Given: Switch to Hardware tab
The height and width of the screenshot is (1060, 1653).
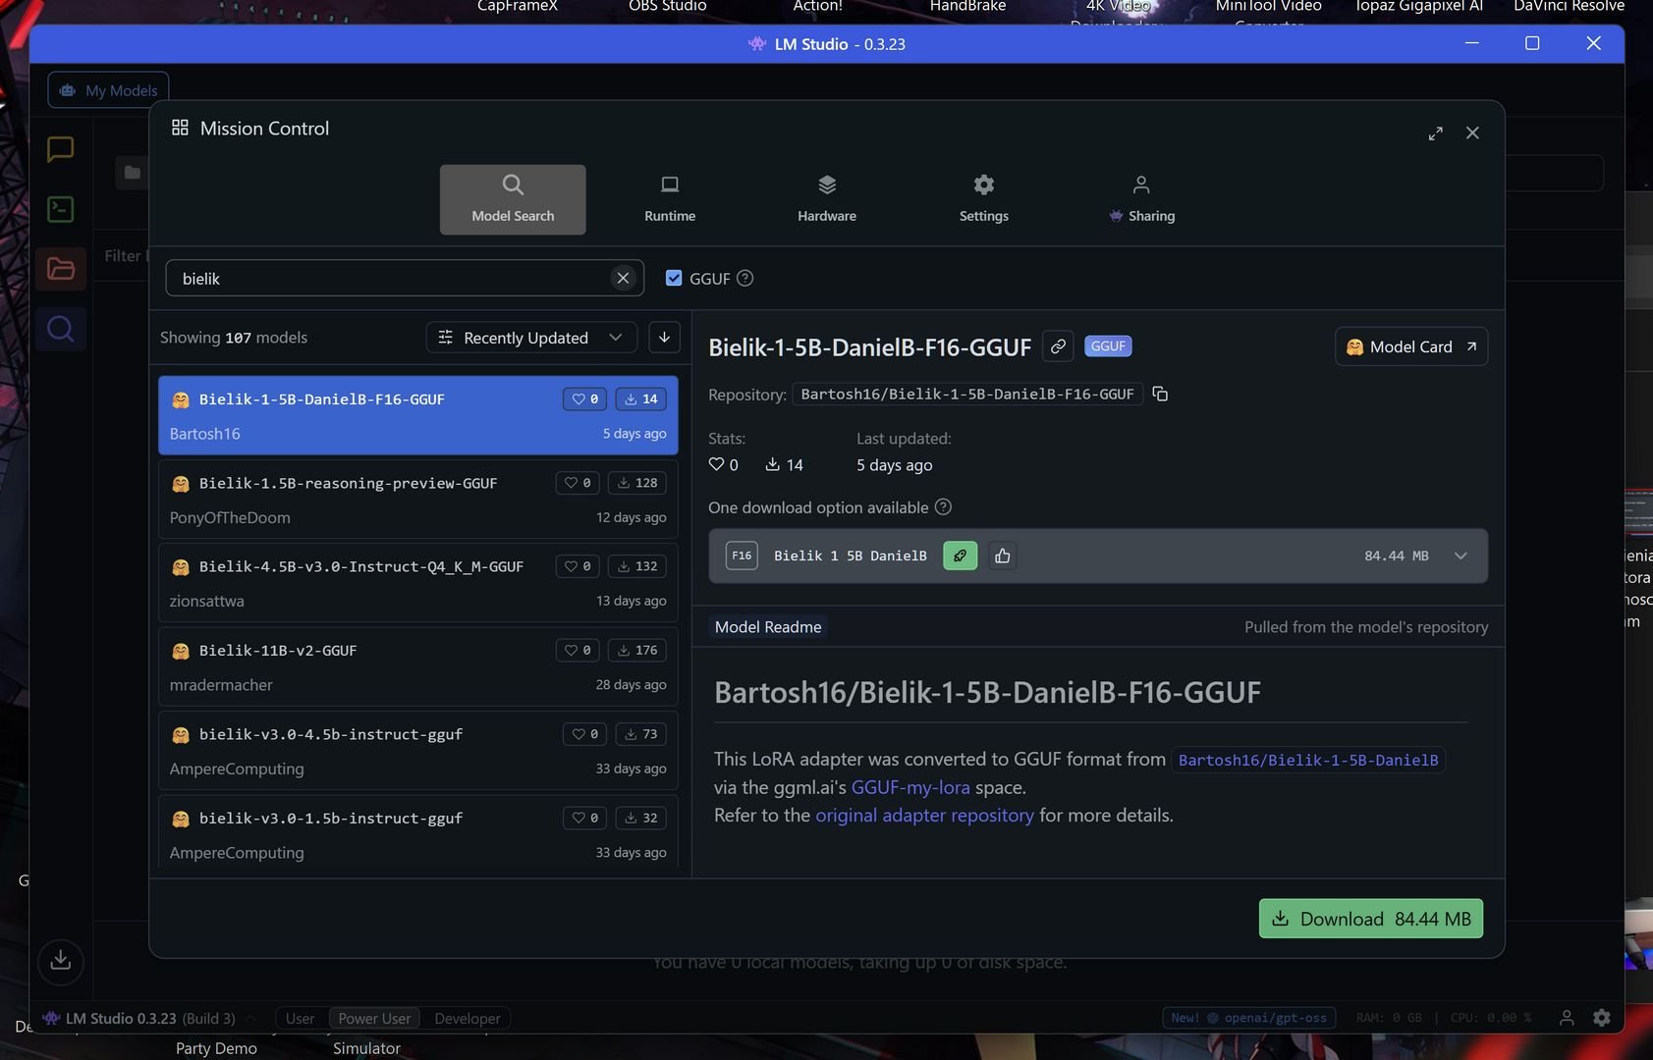Looking at the screenshot, I should (x=827, y=199).
